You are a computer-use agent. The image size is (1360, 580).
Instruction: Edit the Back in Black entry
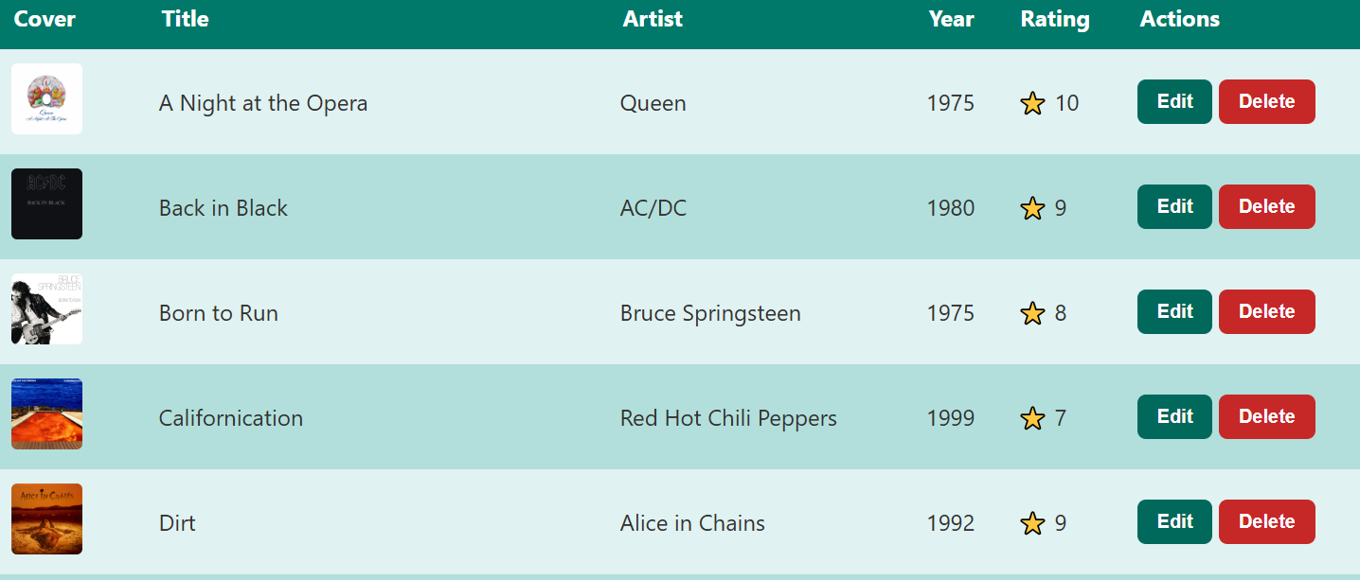pyautogui.click(x=1174, y=207)
